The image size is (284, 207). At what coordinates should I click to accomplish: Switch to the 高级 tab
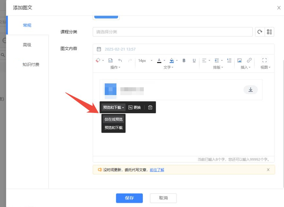27,45
